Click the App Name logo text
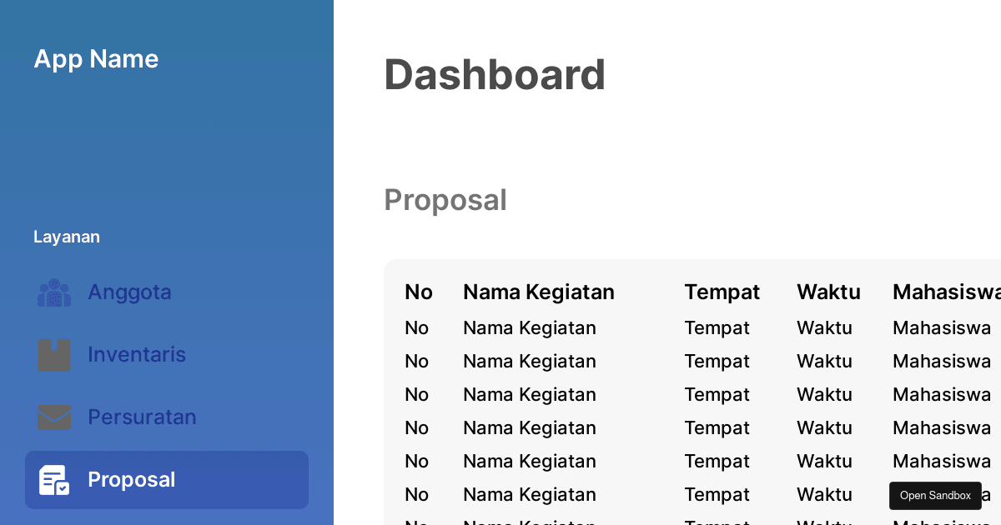 coord(96,59)
